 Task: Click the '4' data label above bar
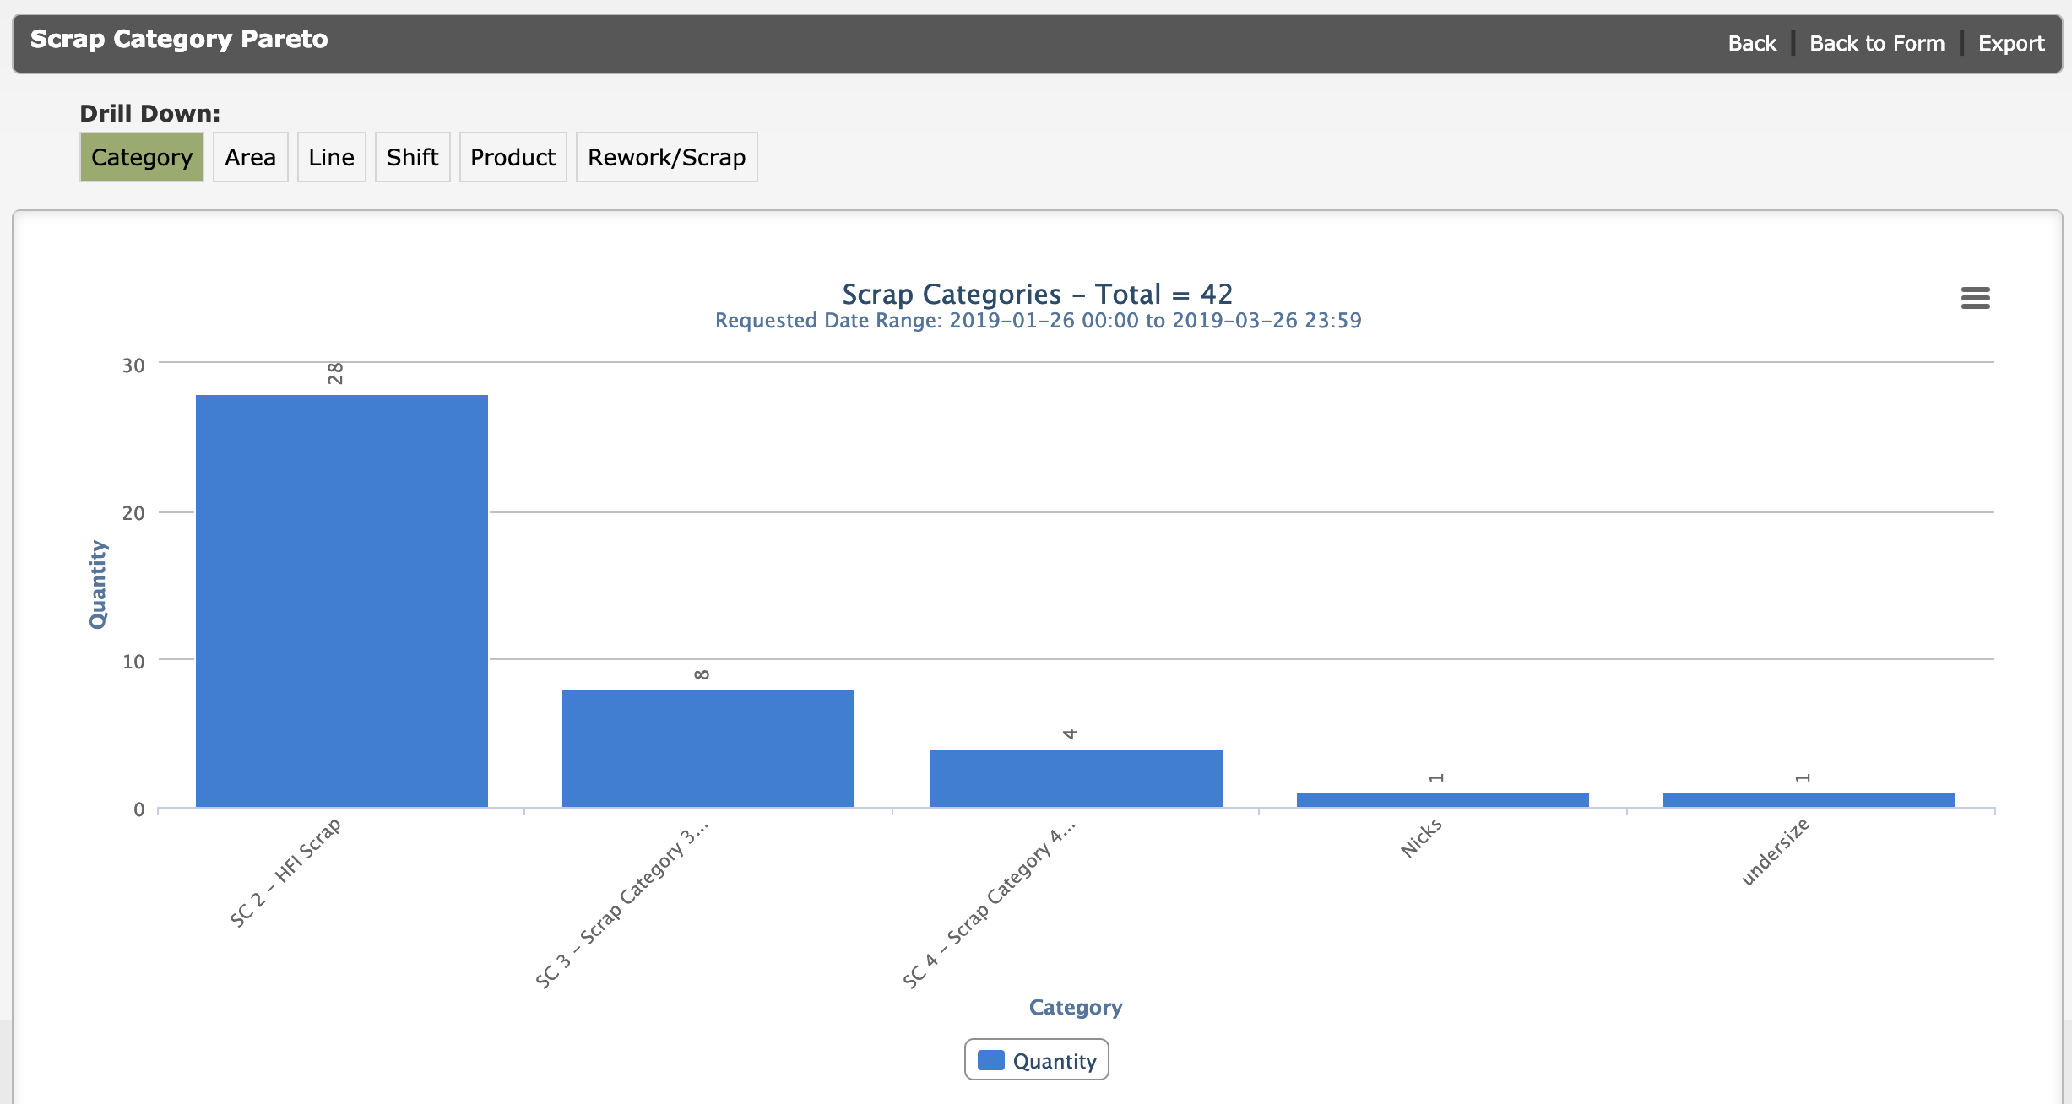coord(1070,734)
